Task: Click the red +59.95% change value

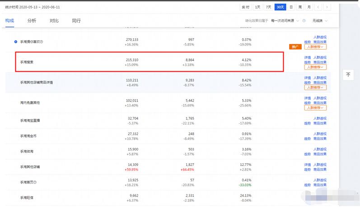Action: [131, 170]
